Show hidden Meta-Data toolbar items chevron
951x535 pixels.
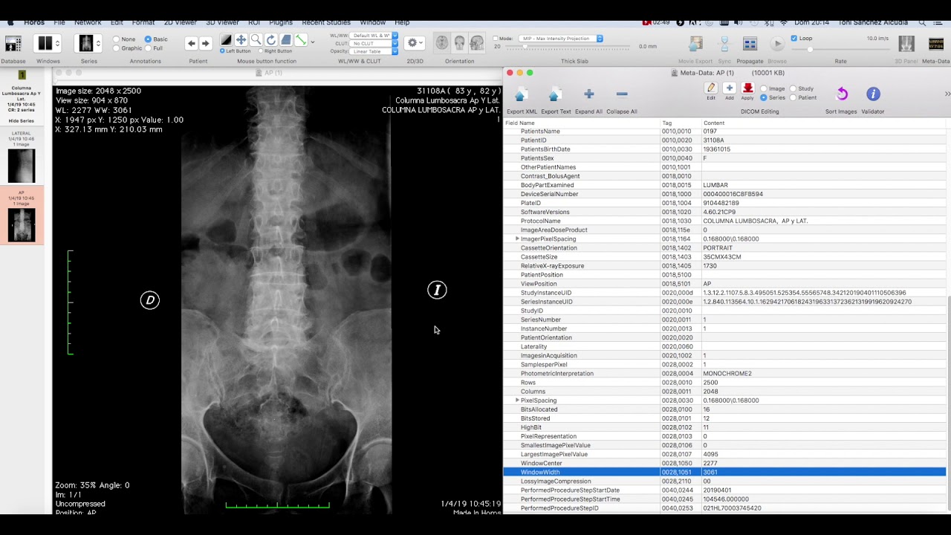947,94
